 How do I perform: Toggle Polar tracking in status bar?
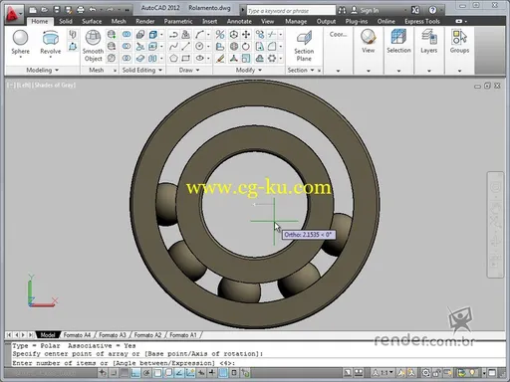(146, 373)
